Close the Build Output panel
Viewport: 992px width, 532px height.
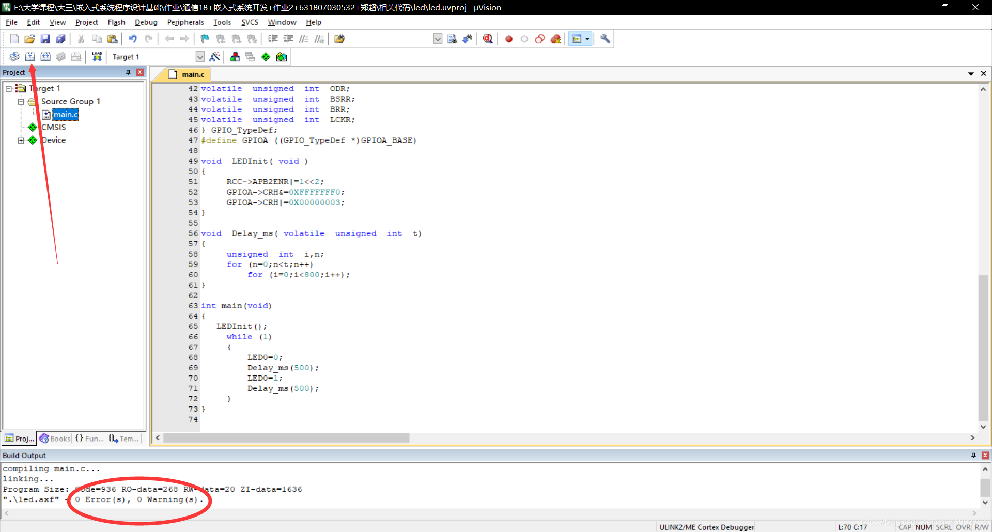(985, 456)
